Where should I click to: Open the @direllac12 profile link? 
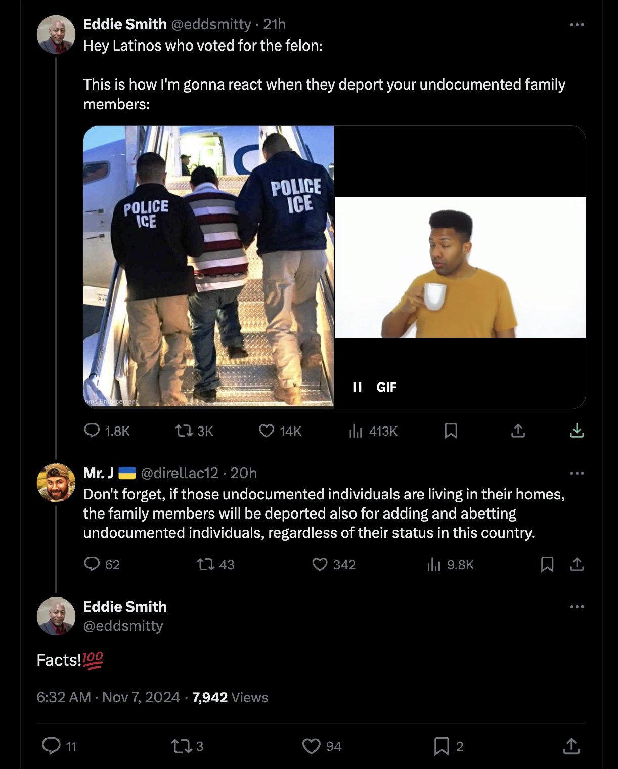tap(180, 473)
